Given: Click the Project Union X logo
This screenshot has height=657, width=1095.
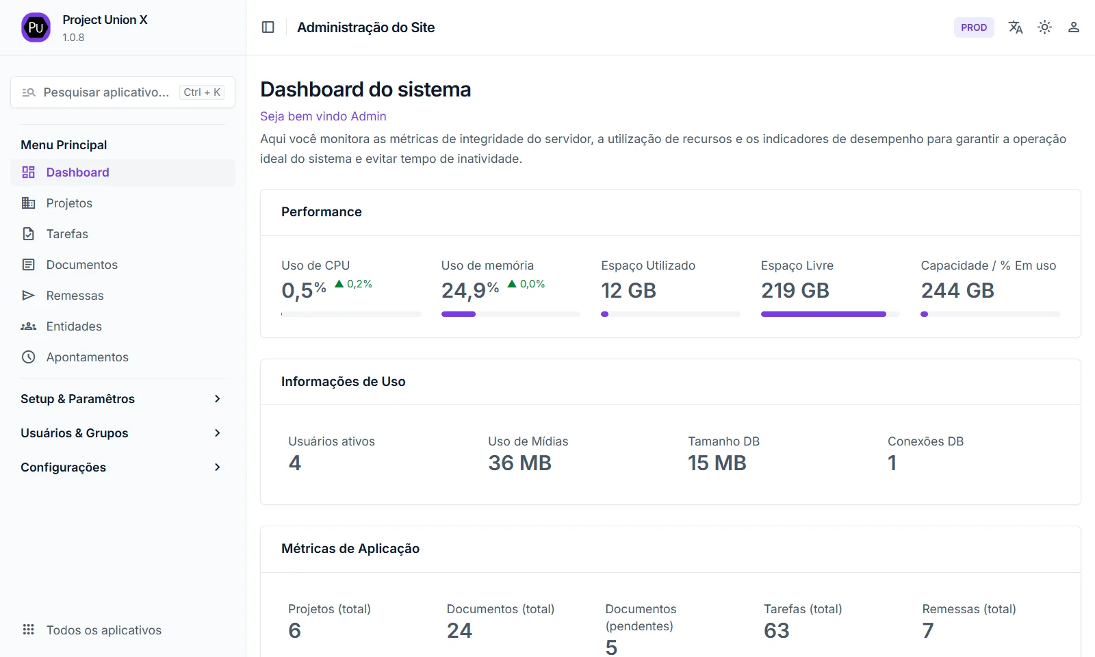Looking at the screenshot, I should [x=36, y=27].
